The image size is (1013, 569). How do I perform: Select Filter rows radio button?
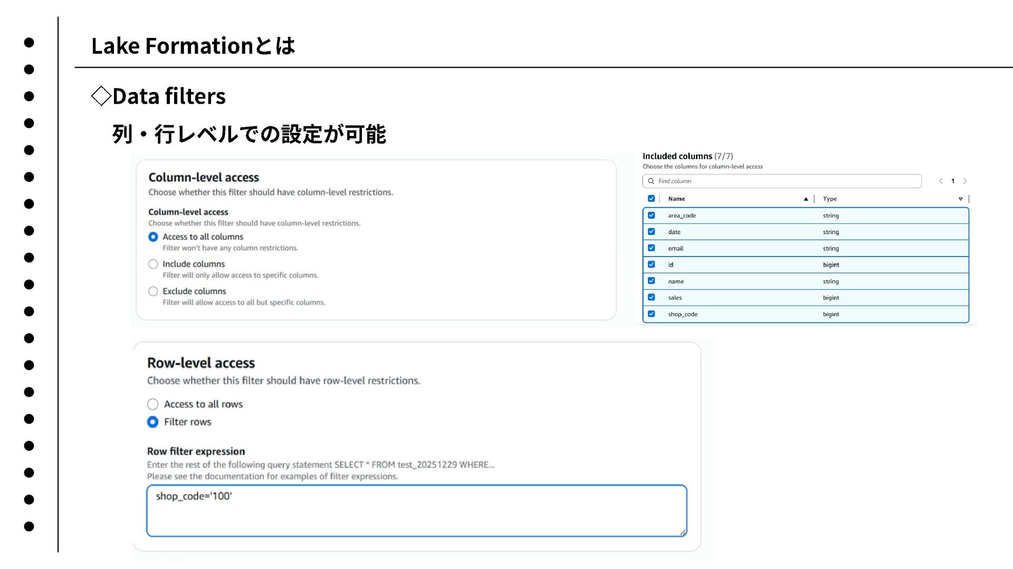click(x=152, y=422)
